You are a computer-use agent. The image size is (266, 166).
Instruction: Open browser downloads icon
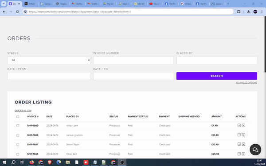click(249, 12)
